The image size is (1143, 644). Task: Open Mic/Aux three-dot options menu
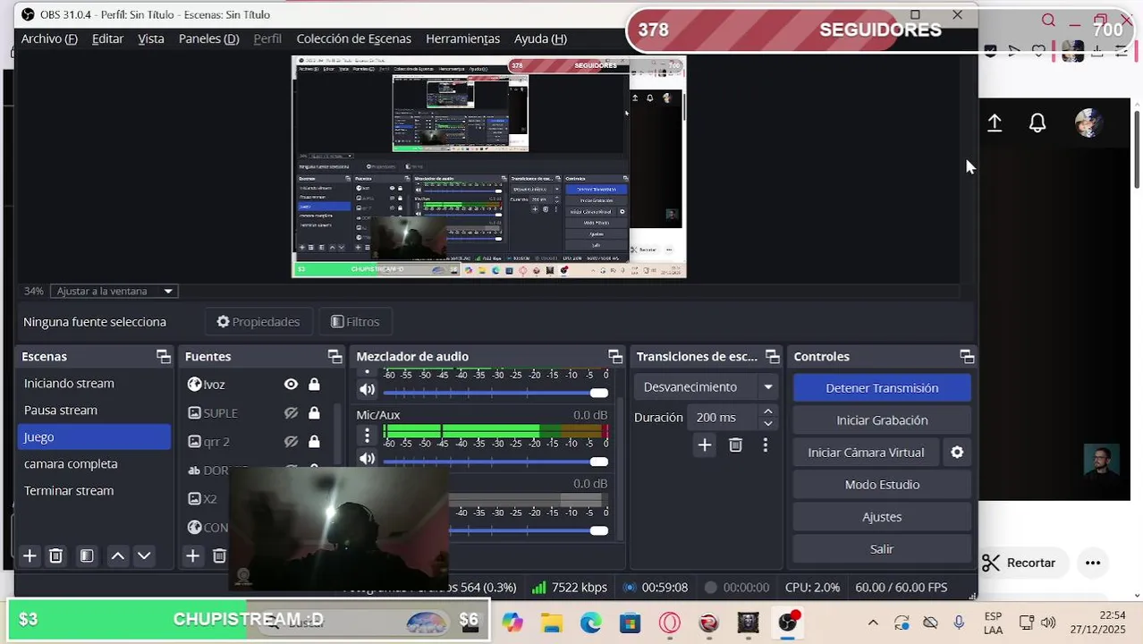[x=367, y=436]
